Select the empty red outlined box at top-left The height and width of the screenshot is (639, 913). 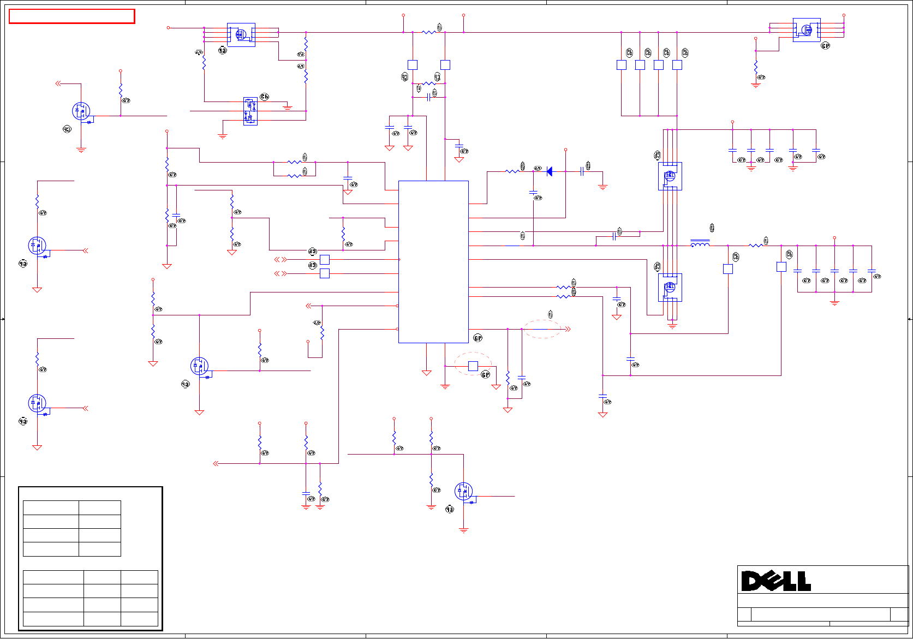pyautogui.click(x=71, y=16)
